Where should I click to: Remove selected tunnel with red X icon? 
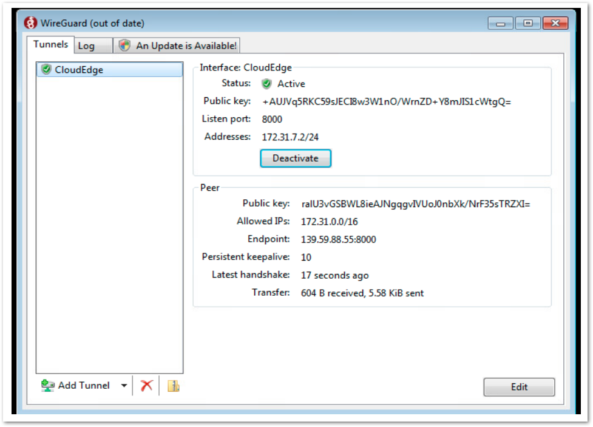[146, 386]
